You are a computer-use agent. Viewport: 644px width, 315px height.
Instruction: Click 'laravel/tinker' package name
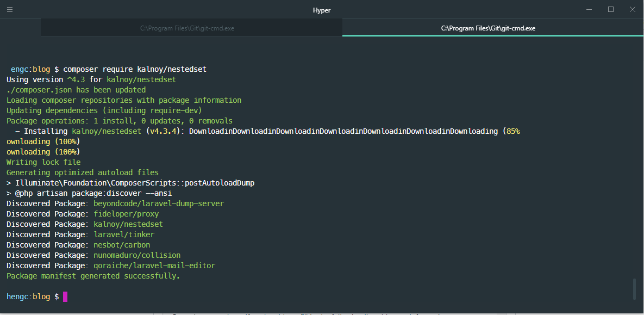pyautogui.click(x=124, y=234)
